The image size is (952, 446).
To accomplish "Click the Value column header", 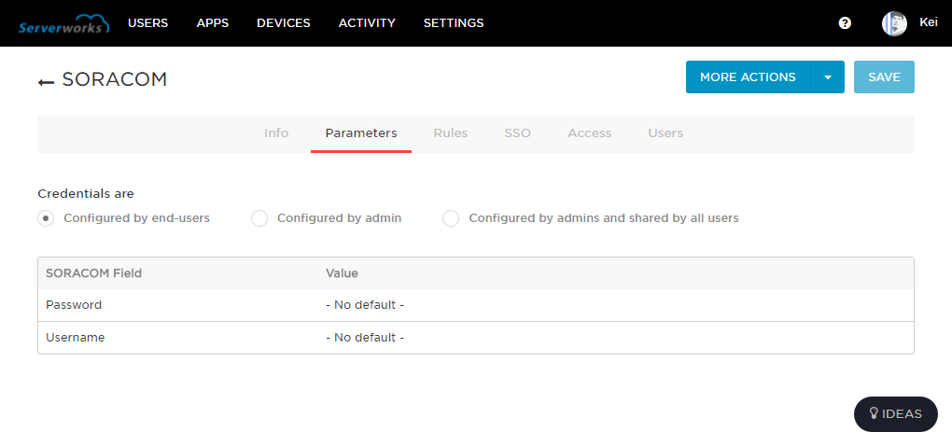I will click(x=342, y=273).
